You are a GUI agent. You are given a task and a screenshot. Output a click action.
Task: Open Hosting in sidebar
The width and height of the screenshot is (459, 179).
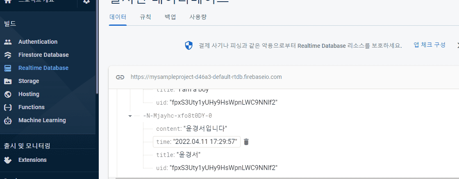29,94
